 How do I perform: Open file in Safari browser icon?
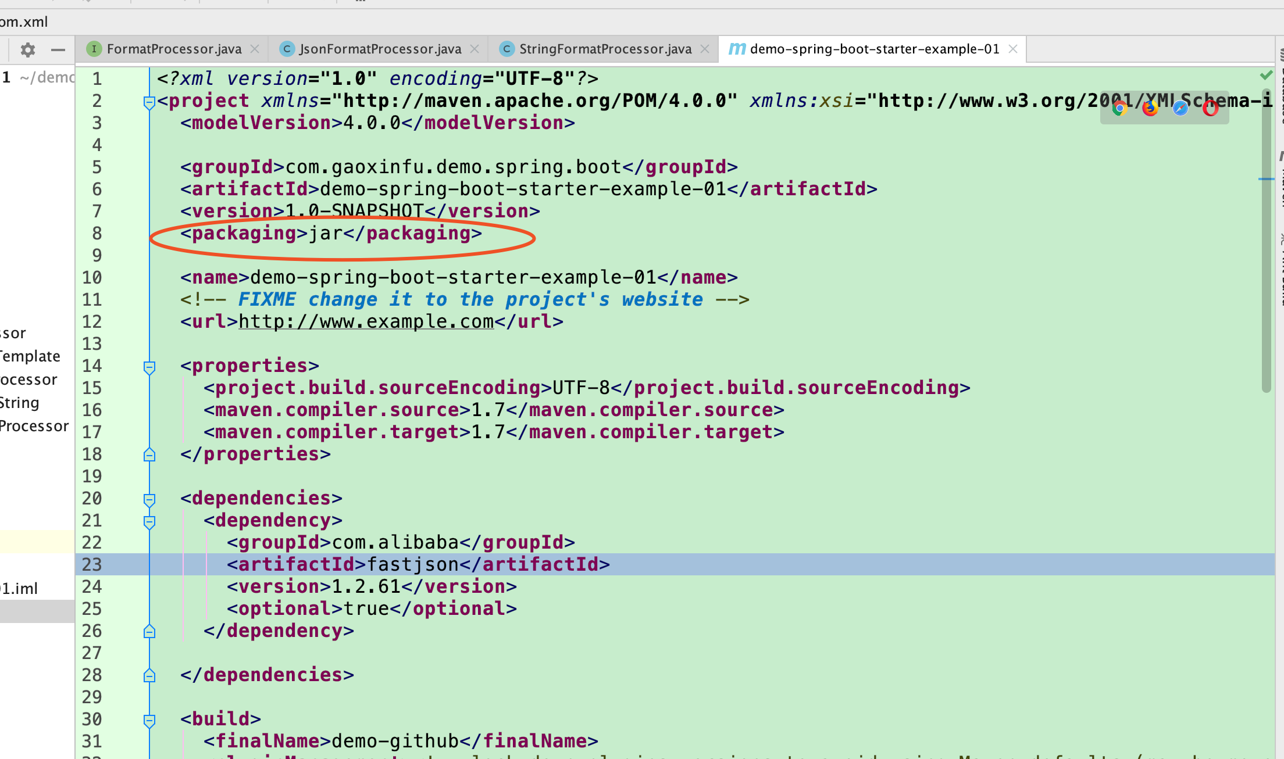click(x=1180, y=108)
